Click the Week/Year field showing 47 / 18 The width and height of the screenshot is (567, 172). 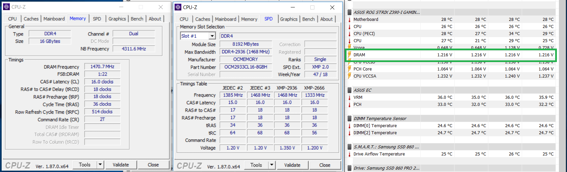click(320, 74)
